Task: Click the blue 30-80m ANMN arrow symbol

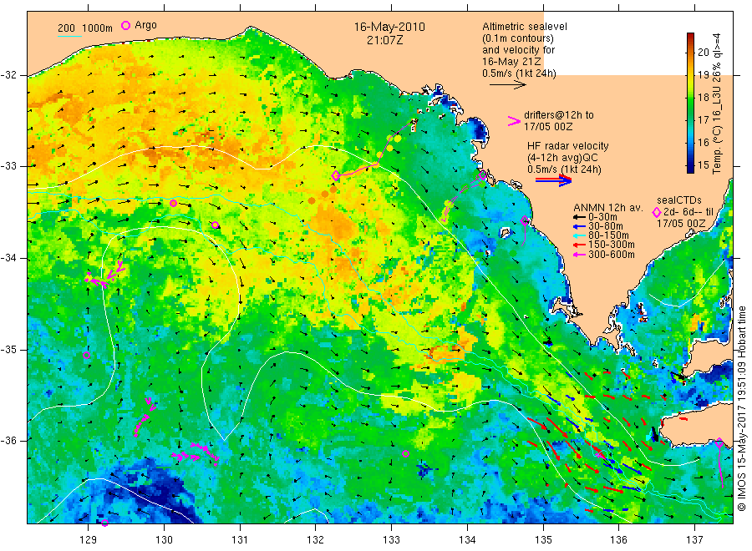Action: 580,226
